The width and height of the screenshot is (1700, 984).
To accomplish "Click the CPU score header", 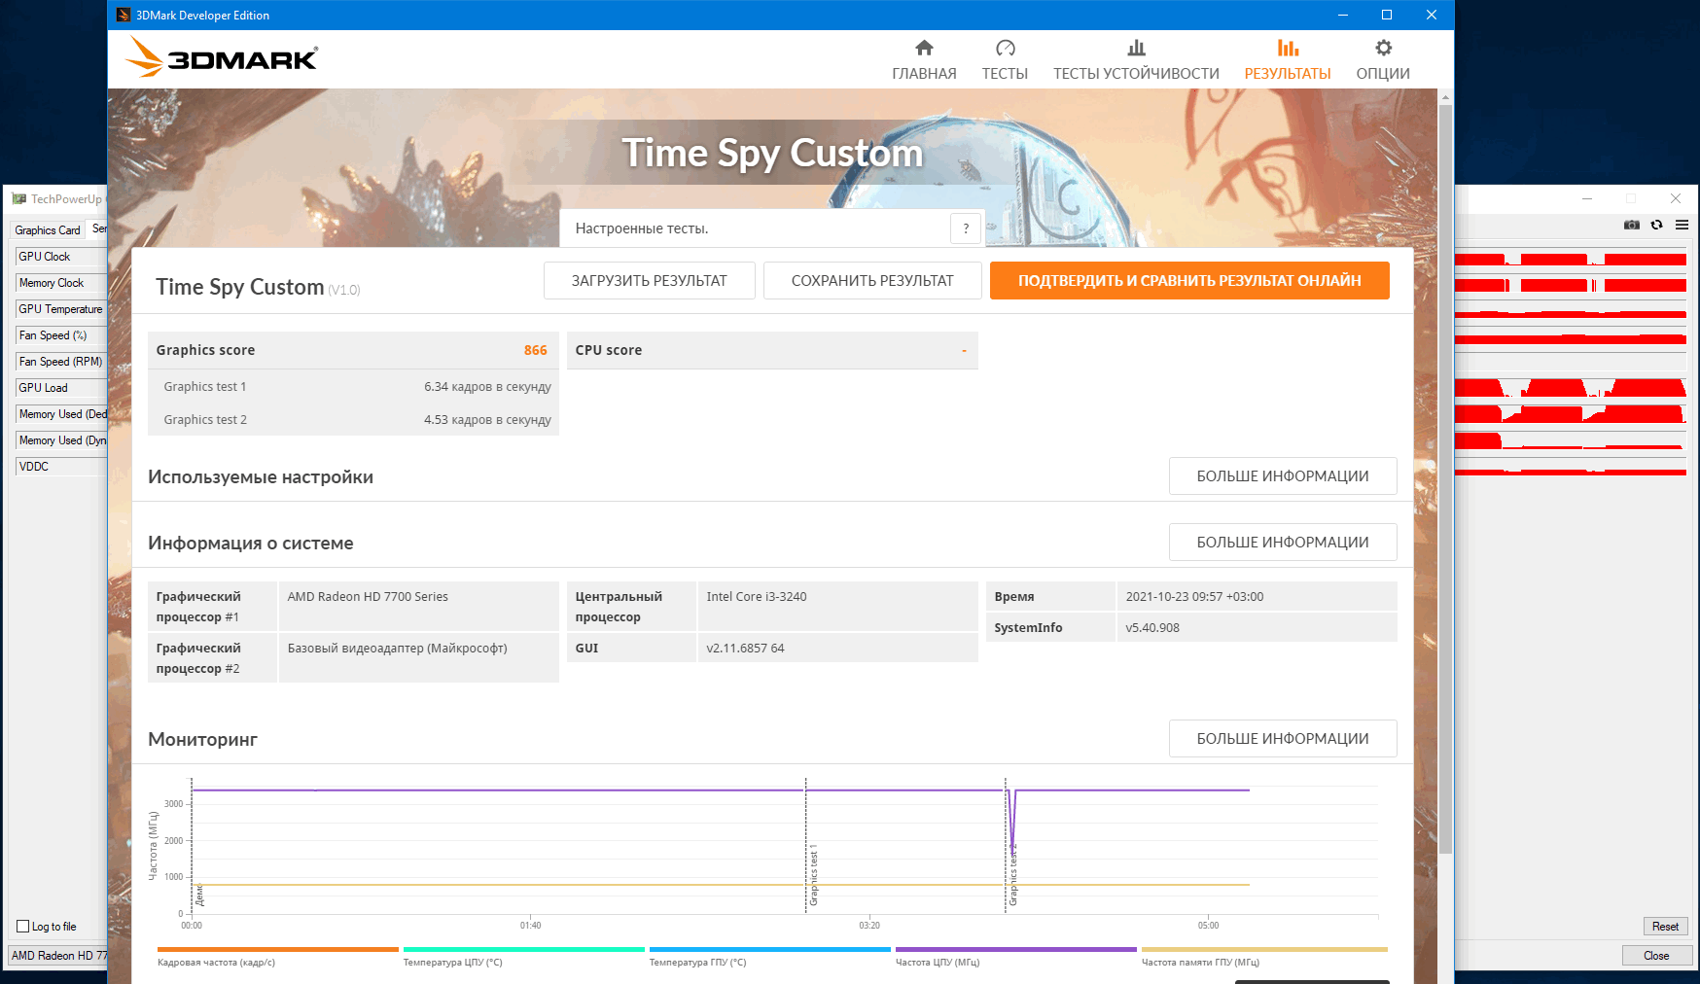I will click(772, 350).
